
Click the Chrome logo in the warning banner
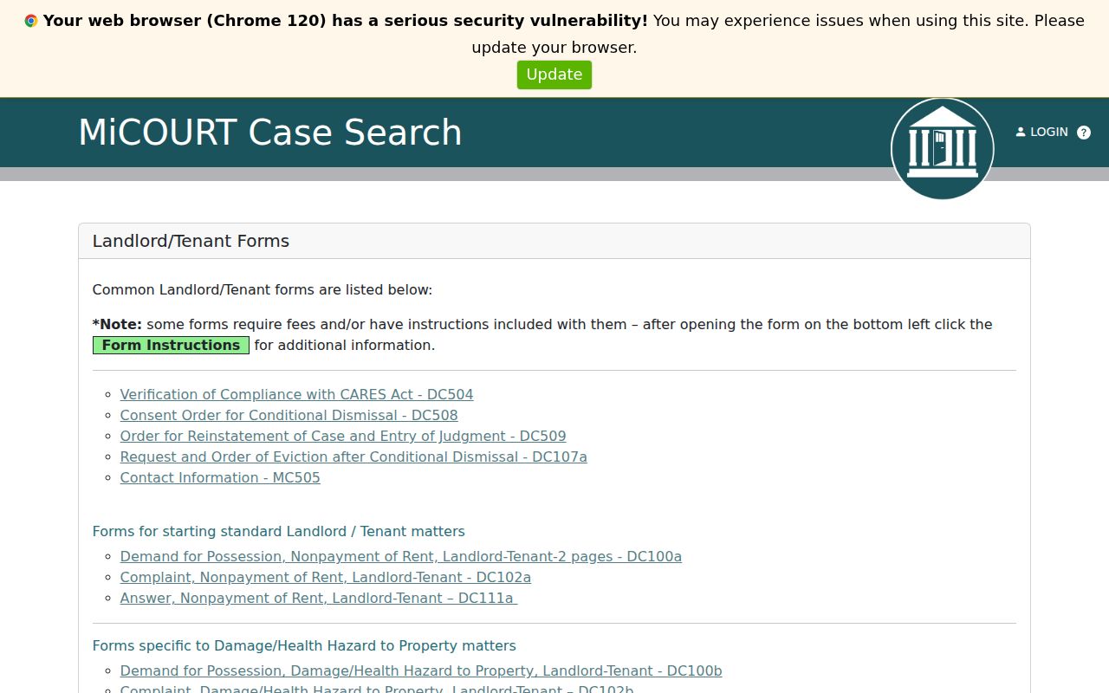click(x=31, y=21)
